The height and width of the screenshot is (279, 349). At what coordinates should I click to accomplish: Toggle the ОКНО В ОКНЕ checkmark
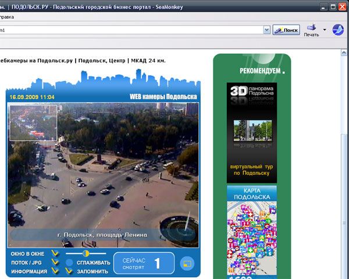point(55,253)
